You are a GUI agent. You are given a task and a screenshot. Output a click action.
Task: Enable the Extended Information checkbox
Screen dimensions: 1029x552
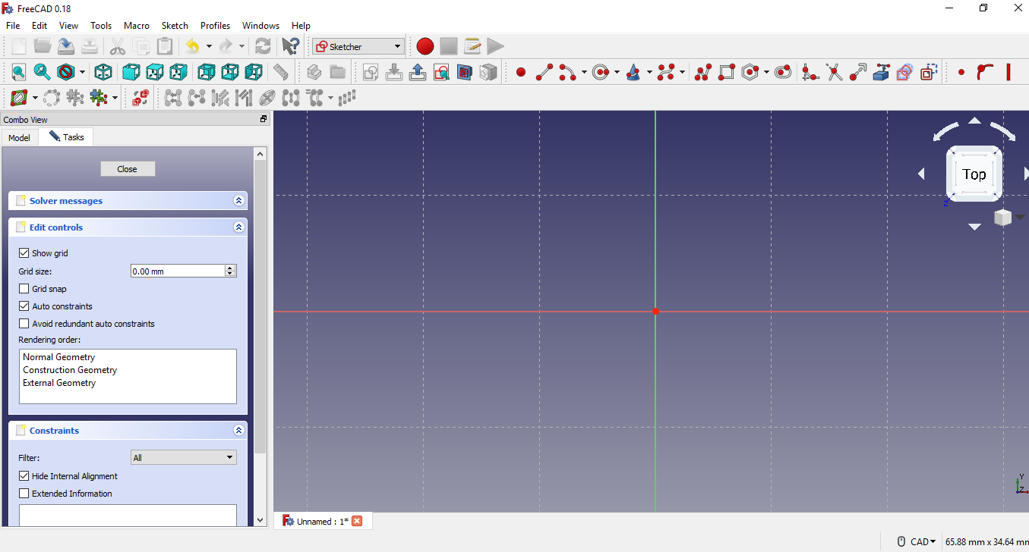point(24,494)
